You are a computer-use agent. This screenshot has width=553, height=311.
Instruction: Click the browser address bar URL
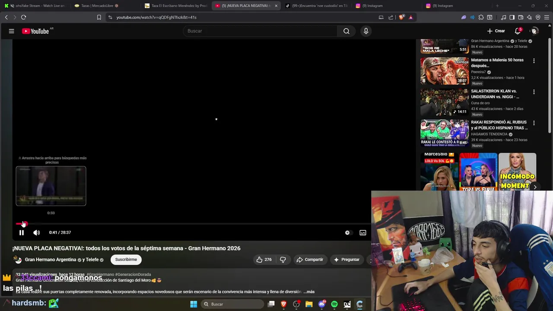[156, 17]
